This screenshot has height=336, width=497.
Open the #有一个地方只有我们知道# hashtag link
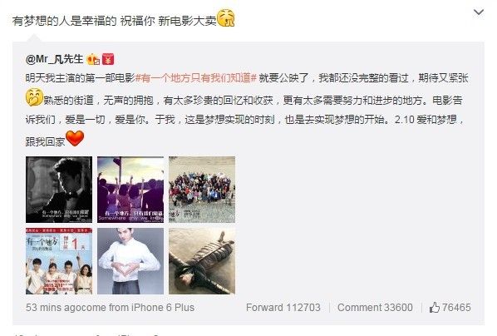(196, 78)
